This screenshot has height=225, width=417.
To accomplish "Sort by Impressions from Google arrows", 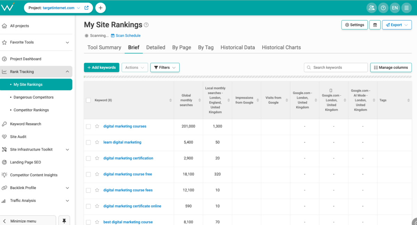I will click(x=257, y=100).
